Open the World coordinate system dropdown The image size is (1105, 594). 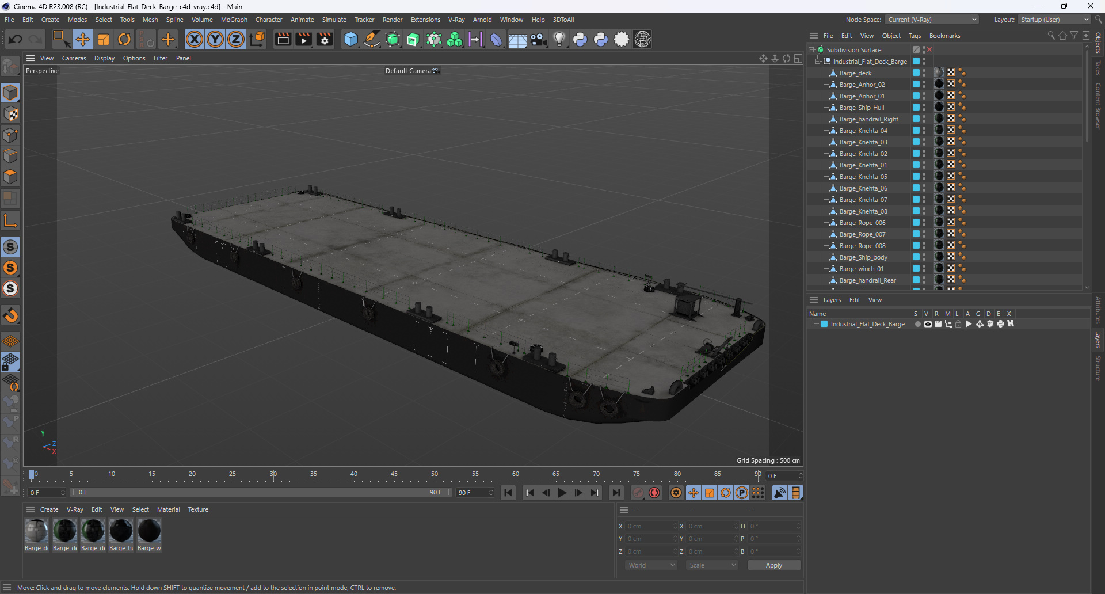(x=651, y=565)
